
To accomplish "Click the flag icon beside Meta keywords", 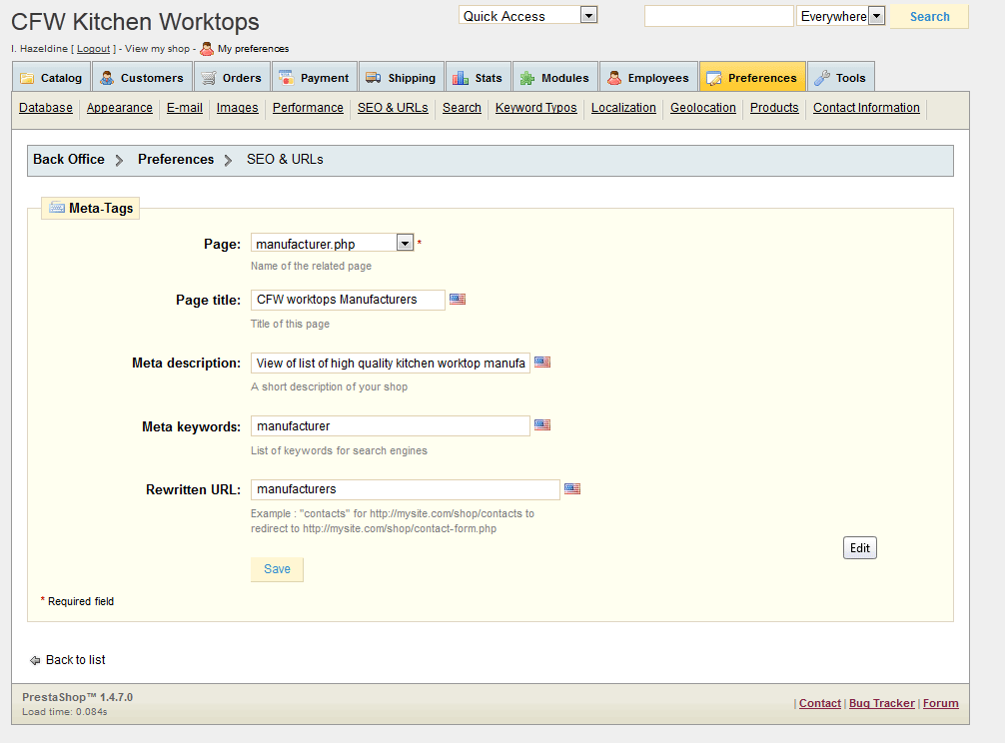I will pos(542,425).
